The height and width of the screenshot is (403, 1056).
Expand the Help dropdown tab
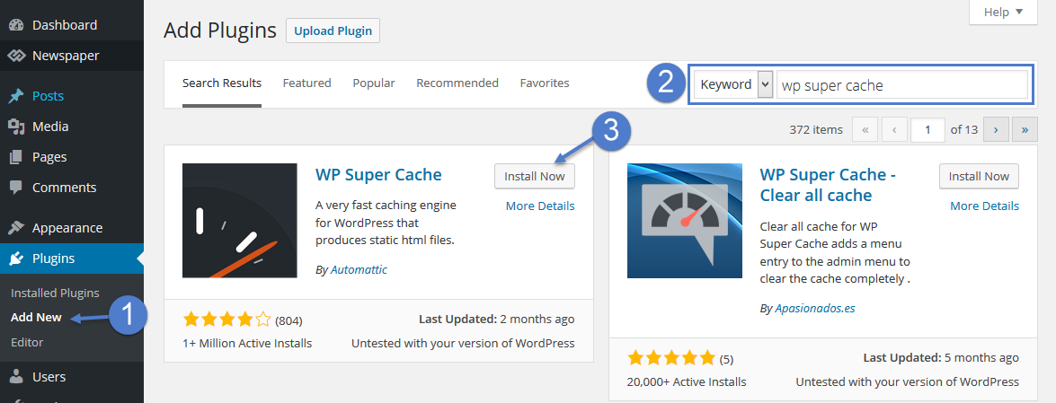(1003, 12)
